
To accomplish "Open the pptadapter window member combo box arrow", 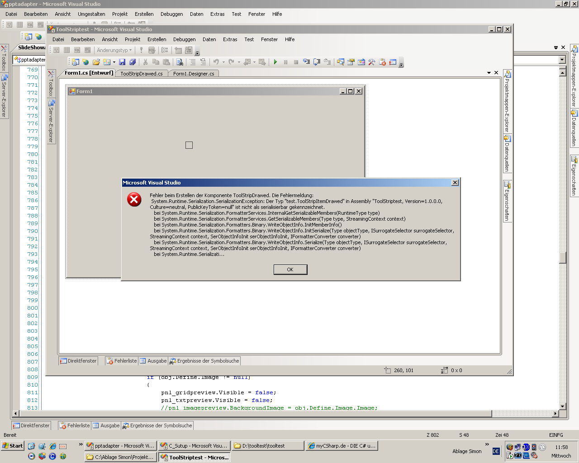I will pyautogui.click(x=562, y=60).
